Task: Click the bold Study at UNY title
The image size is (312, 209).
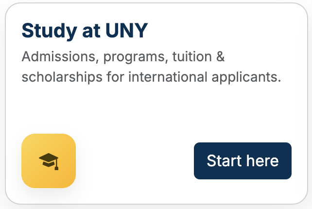Action: pyautogui.click(x=85, y=32)
